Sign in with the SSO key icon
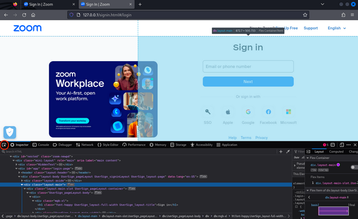The width and height of the screenshot is (358, 219). (x=207, y=112)
